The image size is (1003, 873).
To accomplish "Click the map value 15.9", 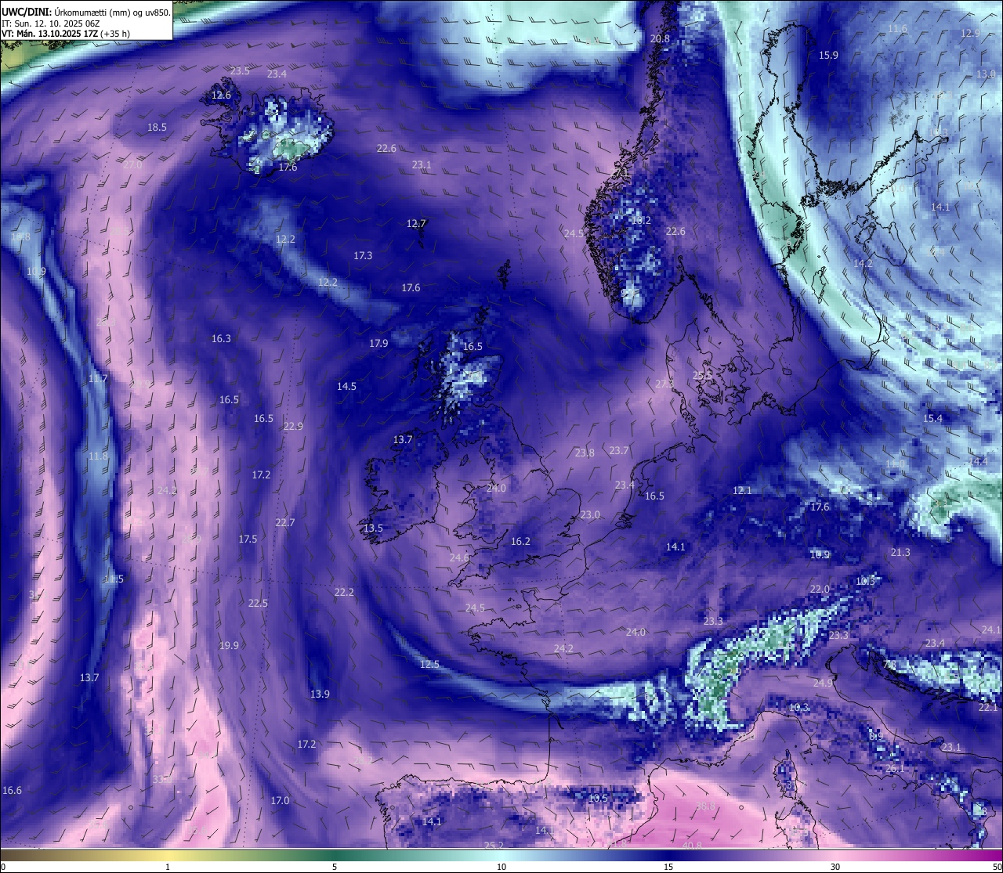I will click(x=828, y=55).
